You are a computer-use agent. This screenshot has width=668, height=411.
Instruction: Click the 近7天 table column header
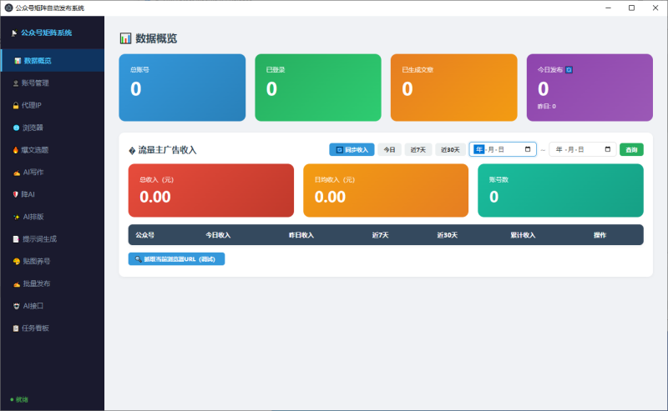pyautogui.click(x=380, y=235)
